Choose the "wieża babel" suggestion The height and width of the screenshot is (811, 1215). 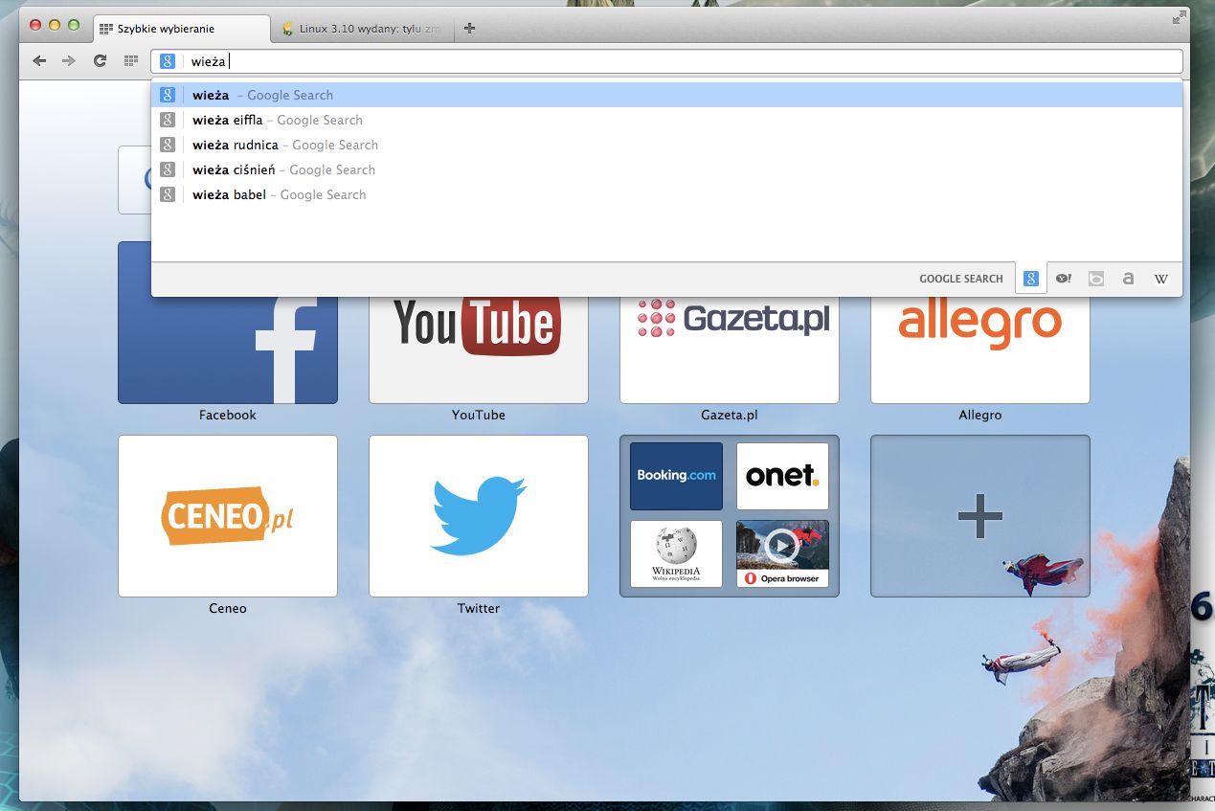666,194
